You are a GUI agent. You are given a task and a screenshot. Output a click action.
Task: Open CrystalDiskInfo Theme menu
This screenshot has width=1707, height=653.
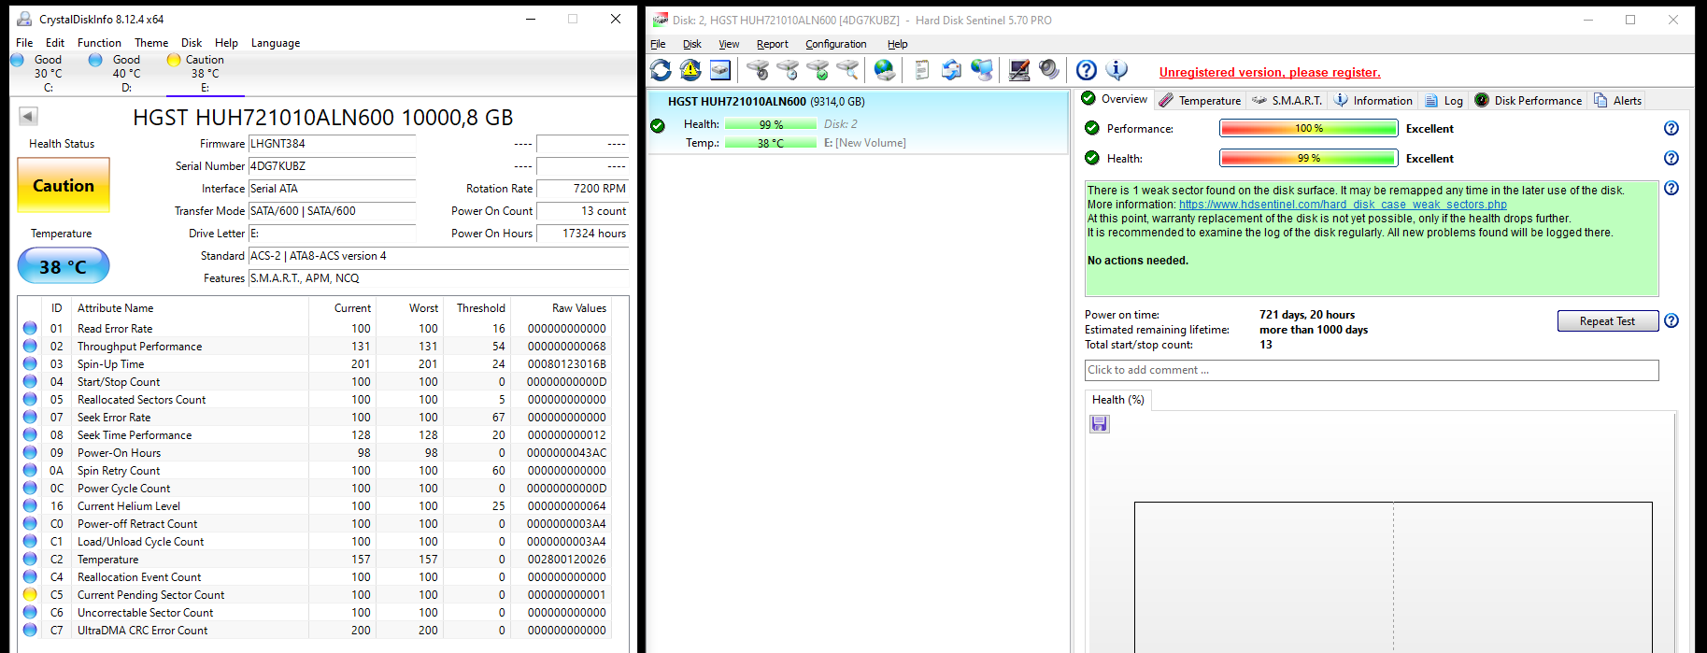pos(151,43)
